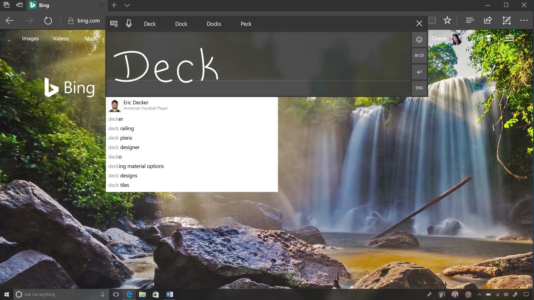534x300 pixels.
Task: Show hidden system tray icons
Action: 479,294
